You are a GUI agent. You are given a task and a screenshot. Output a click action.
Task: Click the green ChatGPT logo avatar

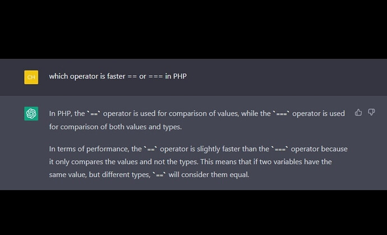coord(31,113)
